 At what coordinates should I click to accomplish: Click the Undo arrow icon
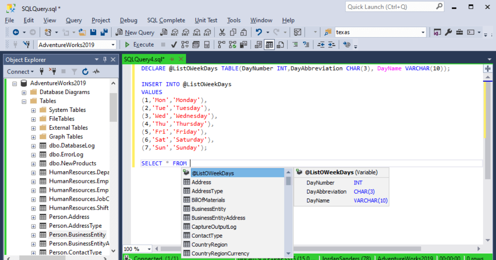[x=259, y=32]
